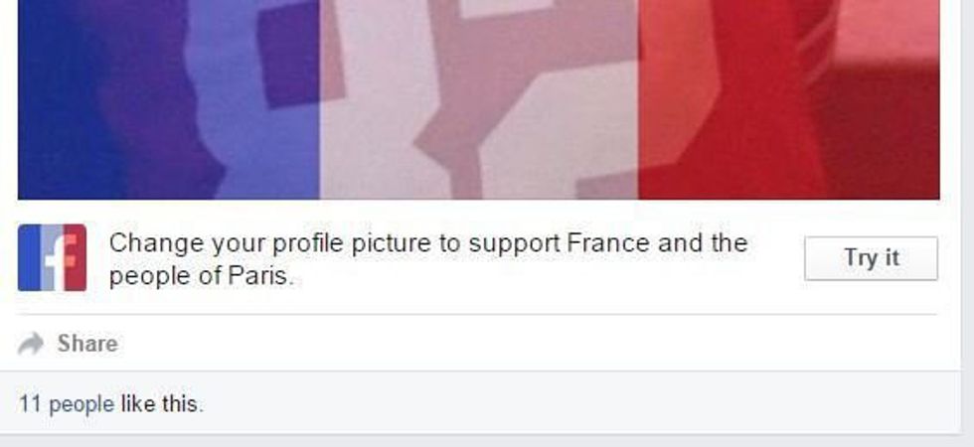
Task: Click the 'like this.' text
Action: click(161, 404)
